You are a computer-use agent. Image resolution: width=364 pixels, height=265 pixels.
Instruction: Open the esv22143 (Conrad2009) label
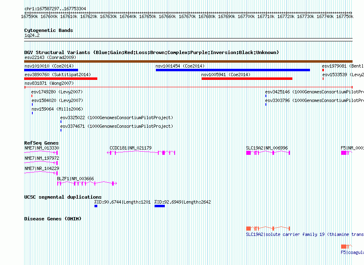coord(50,57)
